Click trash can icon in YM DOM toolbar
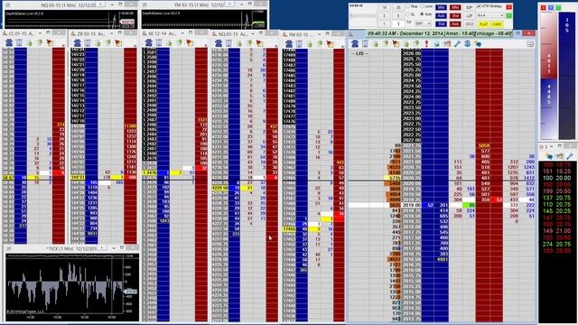578x325 pixels. point(299,44)
